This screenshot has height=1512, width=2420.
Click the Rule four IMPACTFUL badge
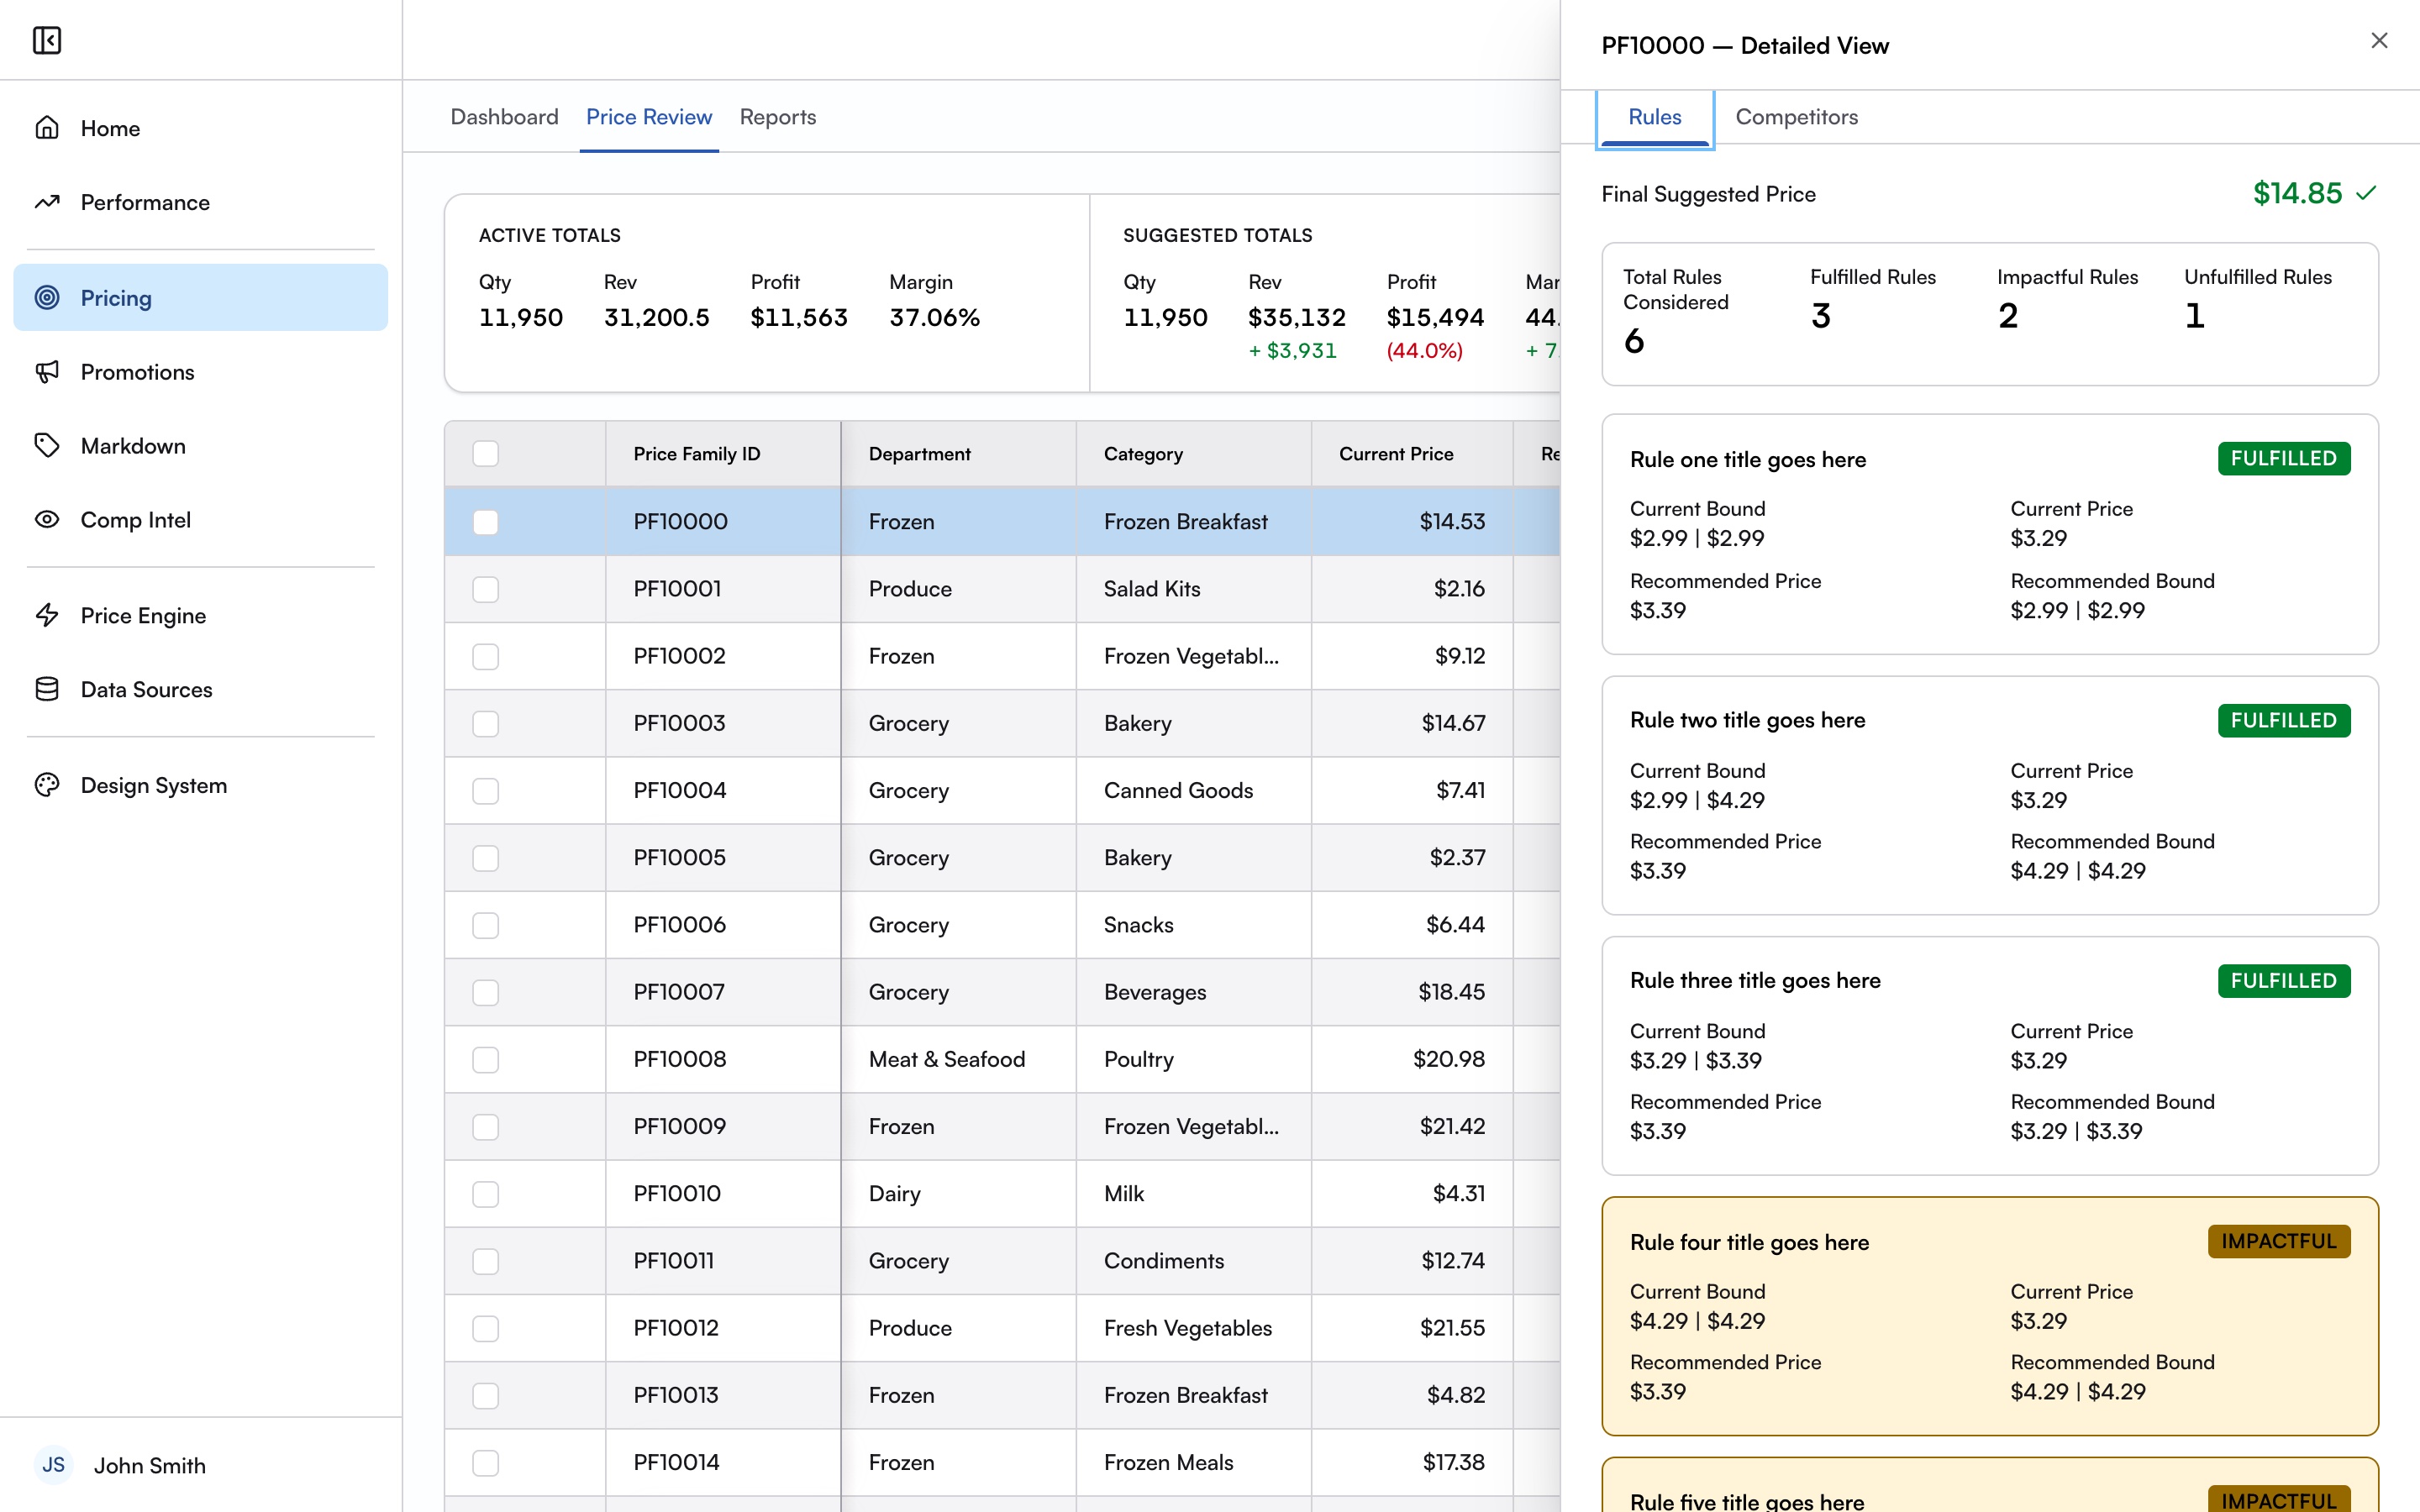(x=2279, y=1241)
